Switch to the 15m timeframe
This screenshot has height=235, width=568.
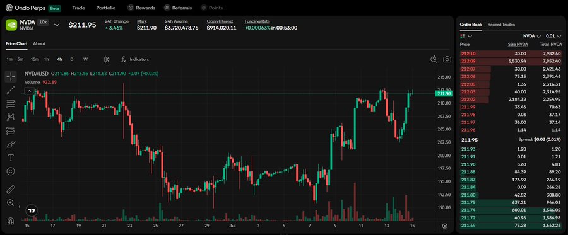pos(35,59)
